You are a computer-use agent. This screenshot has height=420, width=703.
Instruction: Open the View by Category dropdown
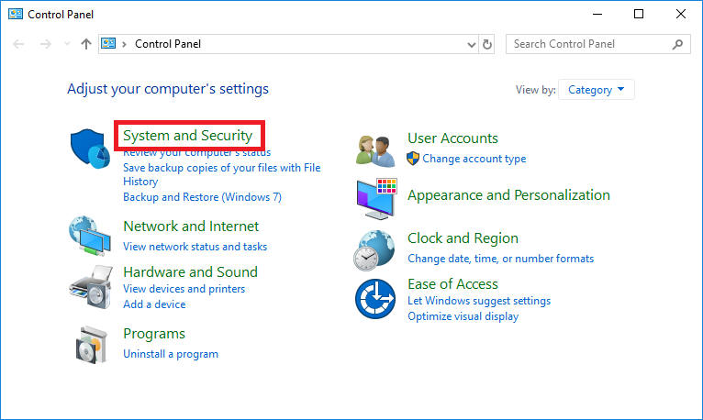pyautogui.click(x=596, y=90)
